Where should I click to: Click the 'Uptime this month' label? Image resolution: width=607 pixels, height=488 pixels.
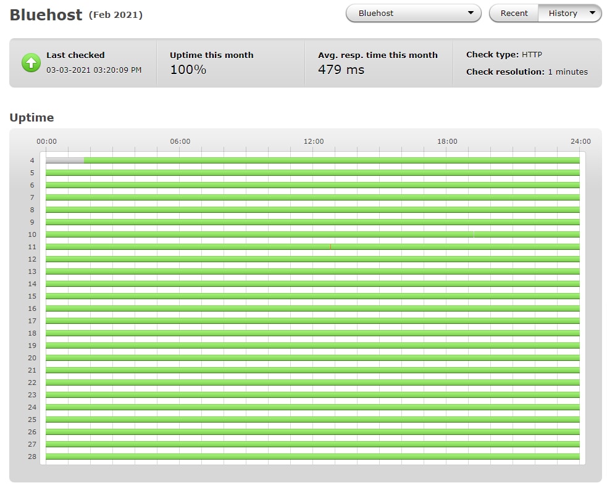click(x=212, y=55)
